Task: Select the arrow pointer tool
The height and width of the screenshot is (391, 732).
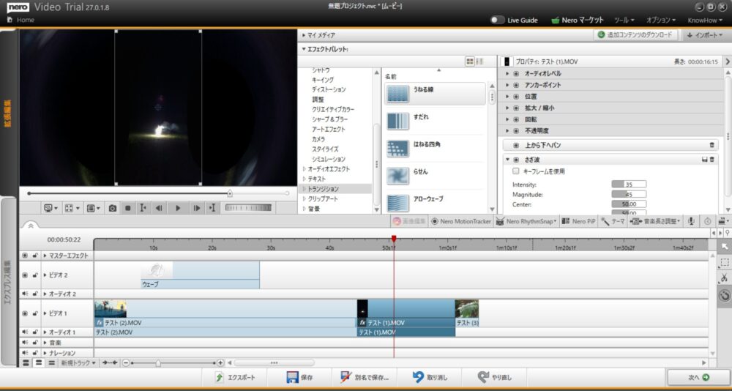Action: point(725,246)
